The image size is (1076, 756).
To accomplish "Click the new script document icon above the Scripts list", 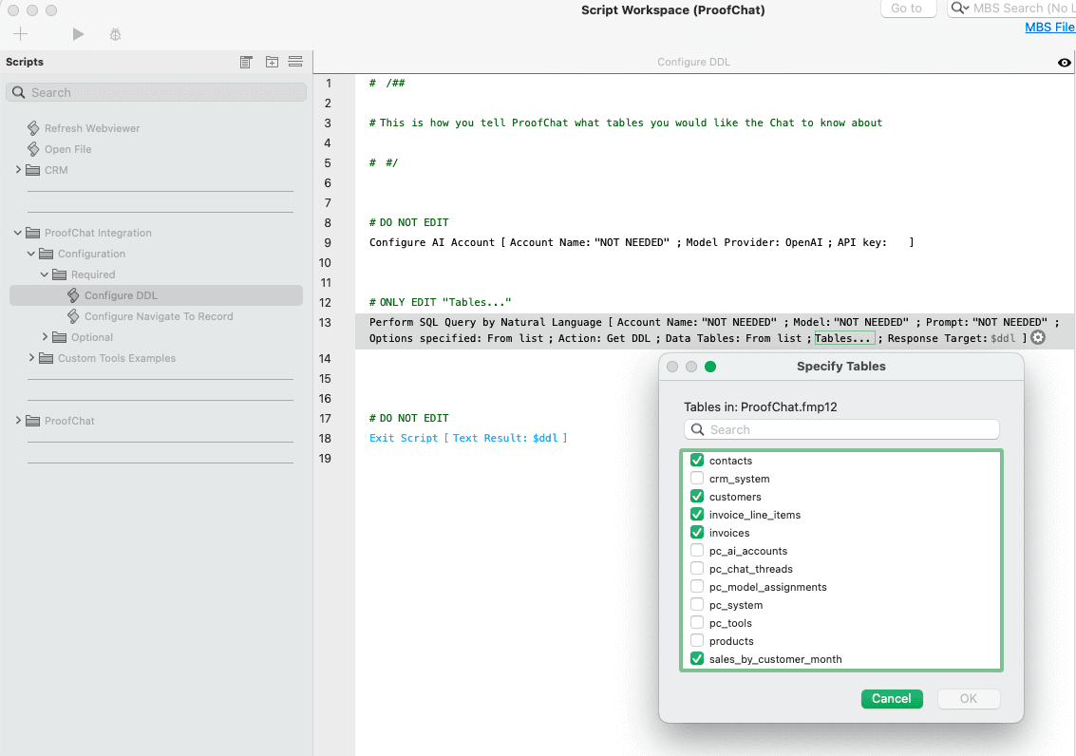I will click(x=246, y=62).
